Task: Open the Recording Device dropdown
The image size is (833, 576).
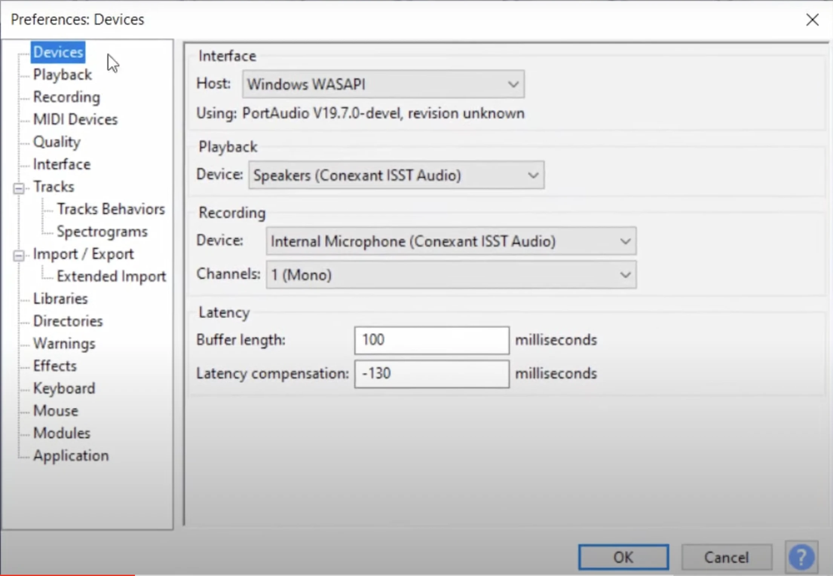Action: click(451, 241)
